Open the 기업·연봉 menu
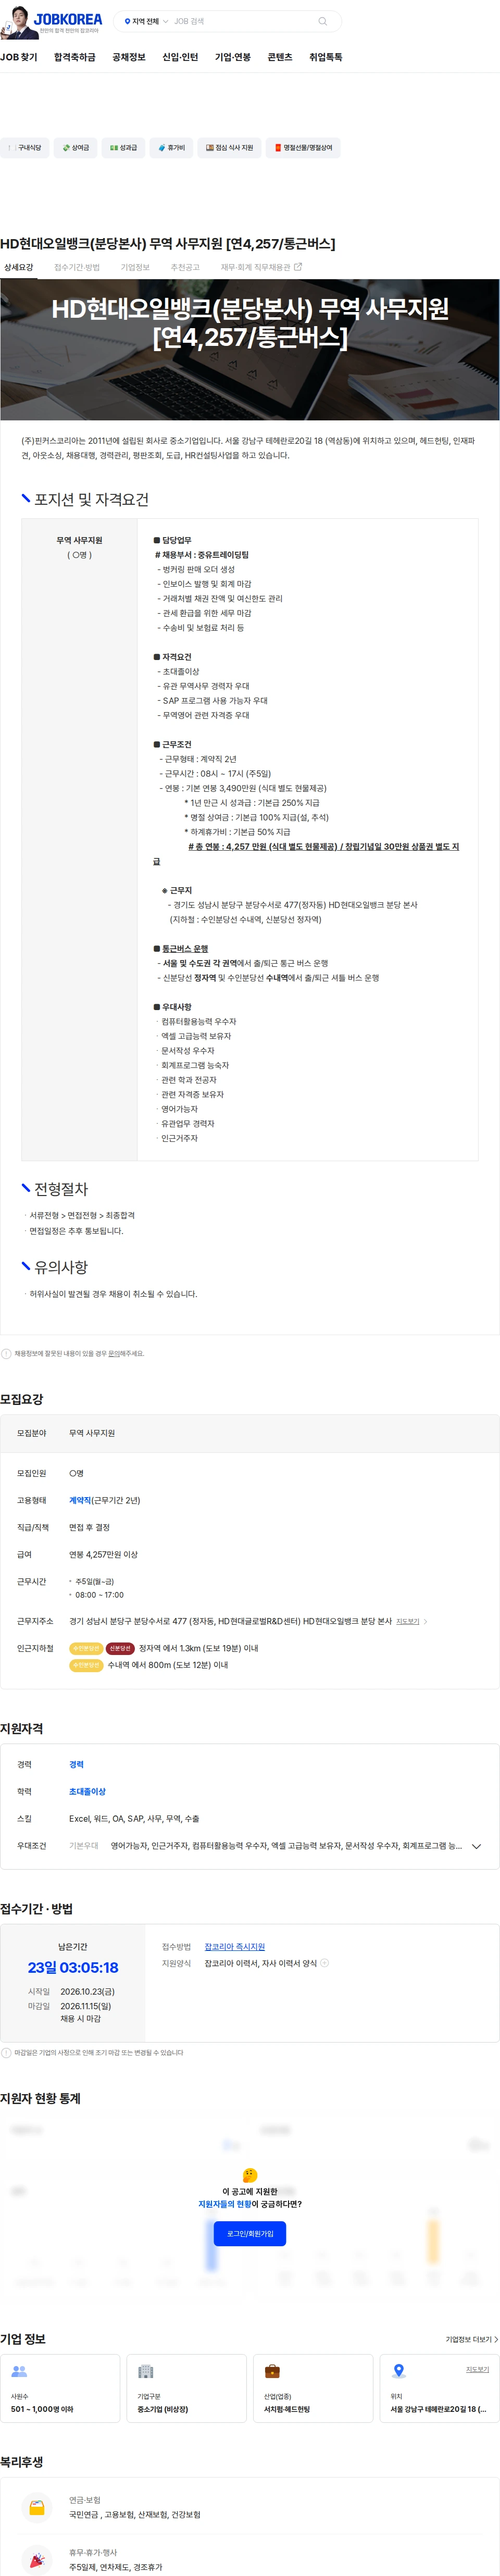This screenshot has width=500, height=2576. pos(233,57)
